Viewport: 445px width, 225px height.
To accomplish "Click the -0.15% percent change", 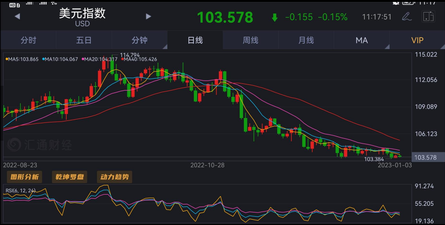I will point(333,17).
